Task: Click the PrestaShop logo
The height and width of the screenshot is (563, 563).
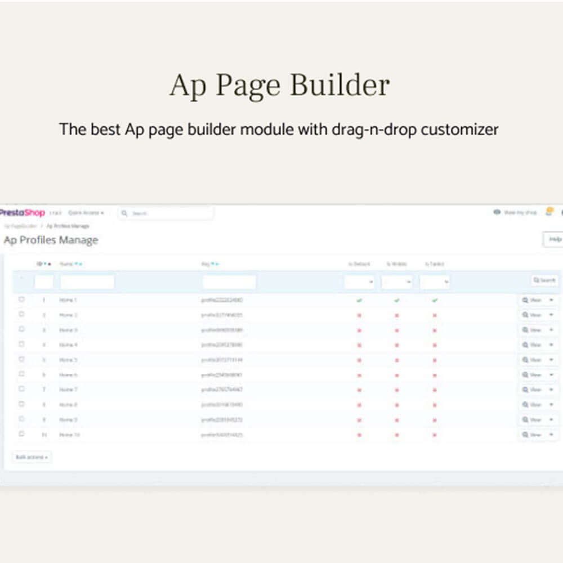Action: (23, 213)
